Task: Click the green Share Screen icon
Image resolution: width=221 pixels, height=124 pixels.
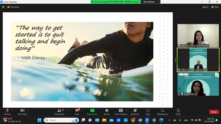Action: click(x=92, y=110)
